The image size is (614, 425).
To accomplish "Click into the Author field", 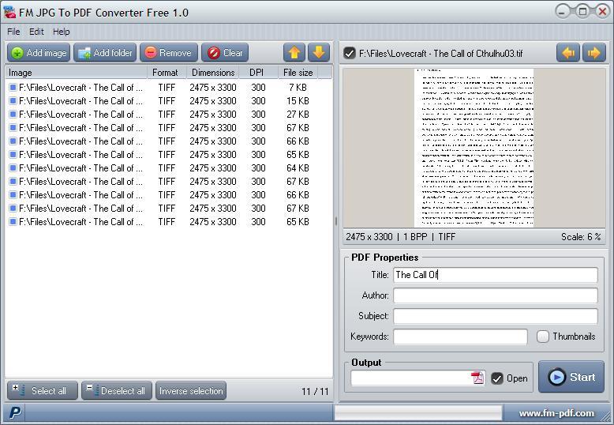I will pyautogui.click(x=496, y=295).
